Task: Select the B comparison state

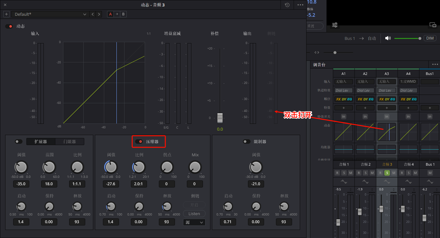Action: (123, 14)
